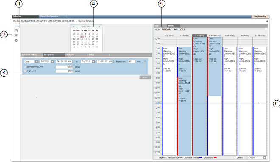Viewport: 280px width, 162px height.
Task: Open the Object Configurator tab
Action: 52,16
